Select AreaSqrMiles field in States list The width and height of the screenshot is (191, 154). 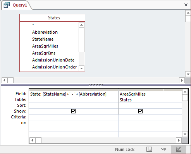(x=45, y=46)
